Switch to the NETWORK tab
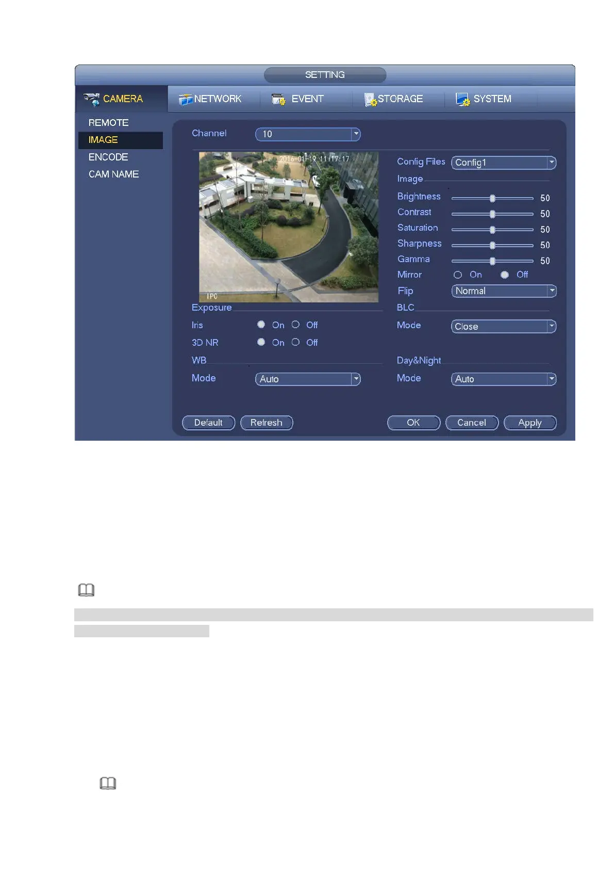The height and width of the screenshot is (869, 614). (x=213, y=99)
